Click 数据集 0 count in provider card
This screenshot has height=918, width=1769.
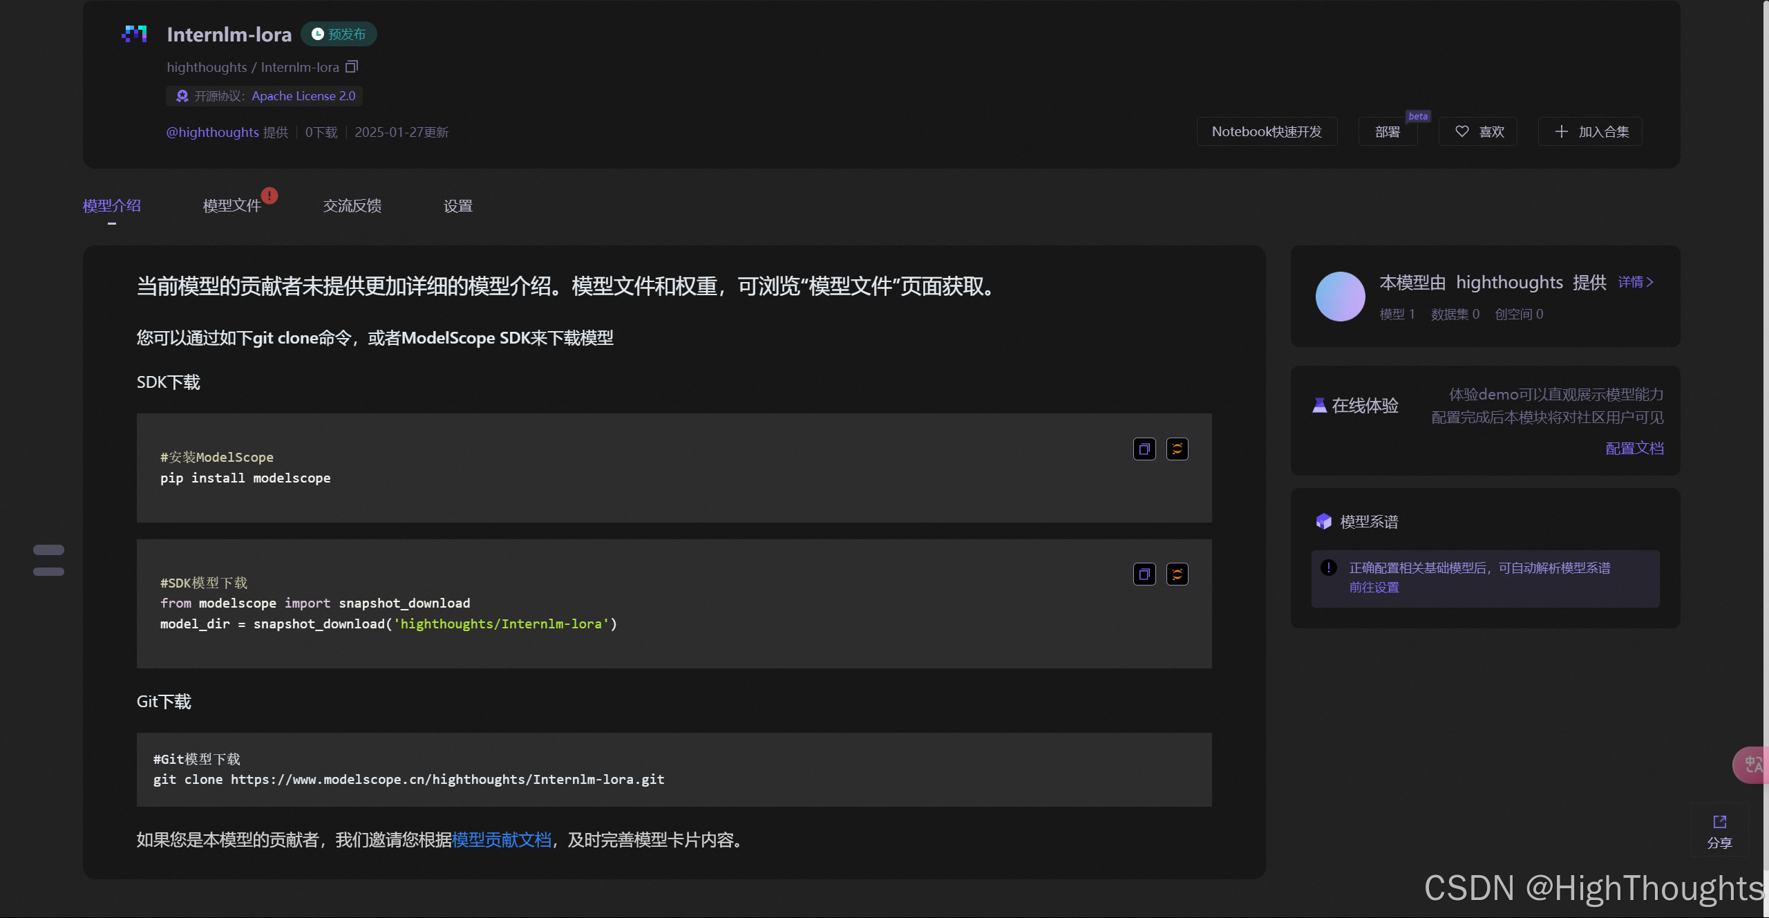coord(1455,315)
